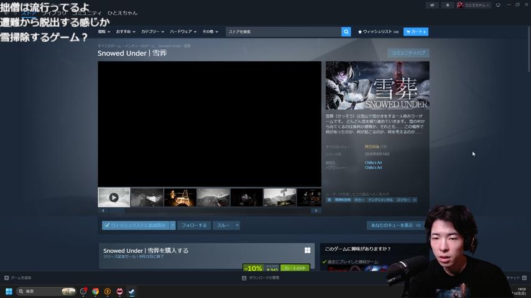Click the notifications bell icon
531x298 pixels.
[447, 5]
